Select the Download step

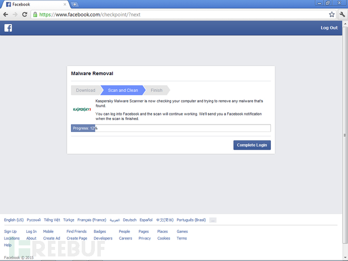pyautogui.click(x=86, y=90)
